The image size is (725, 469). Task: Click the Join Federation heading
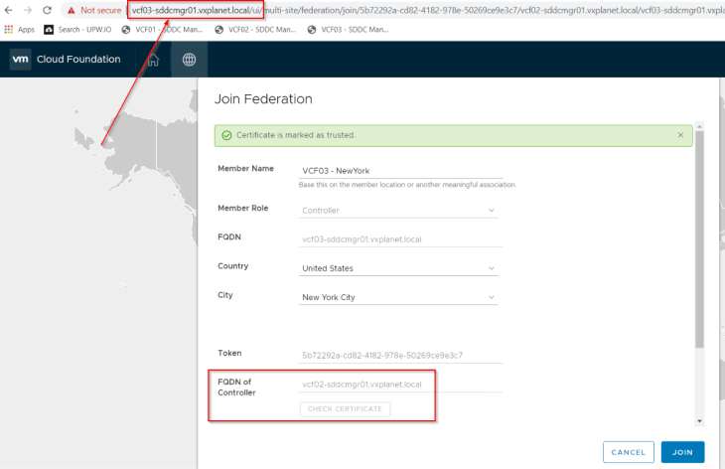click(x=263, y=99)
